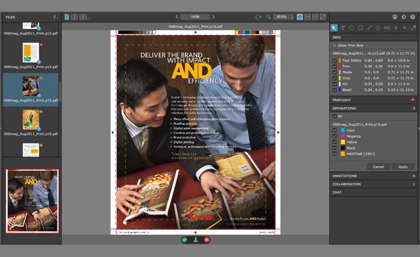This screenshot has height=257, width=420.
Task: Select the freehand scribble tool
Action: click(378, 28)
